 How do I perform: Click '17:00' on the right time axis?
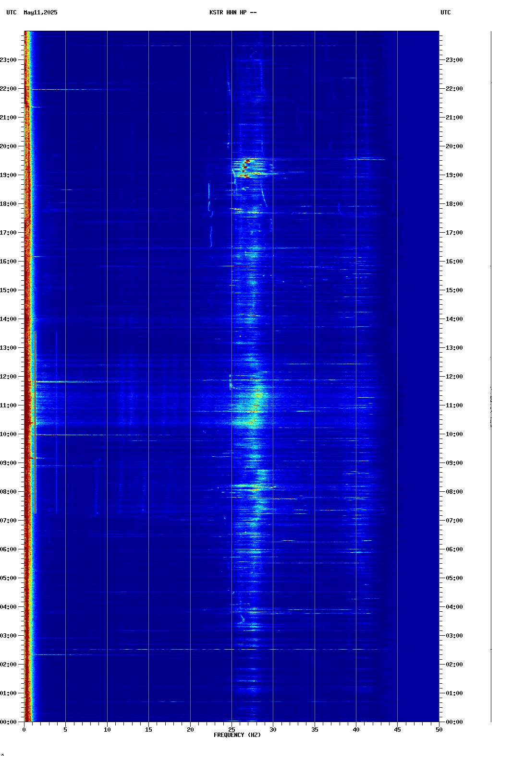click(x=454, y=233)
